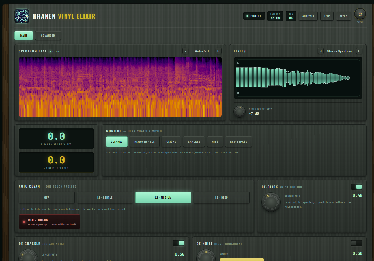Click the Latency 48 ms readout
Image resolution: width=374 pixels, height=261 pixels.
pos(275,16)
